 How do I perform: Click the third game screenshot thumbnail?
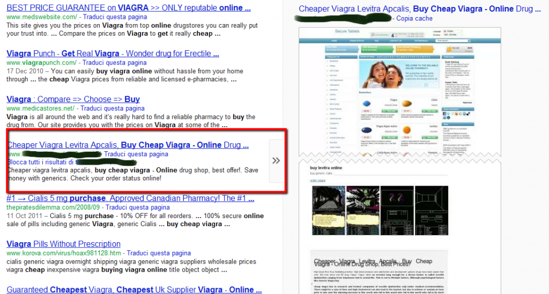pos(397,211)
